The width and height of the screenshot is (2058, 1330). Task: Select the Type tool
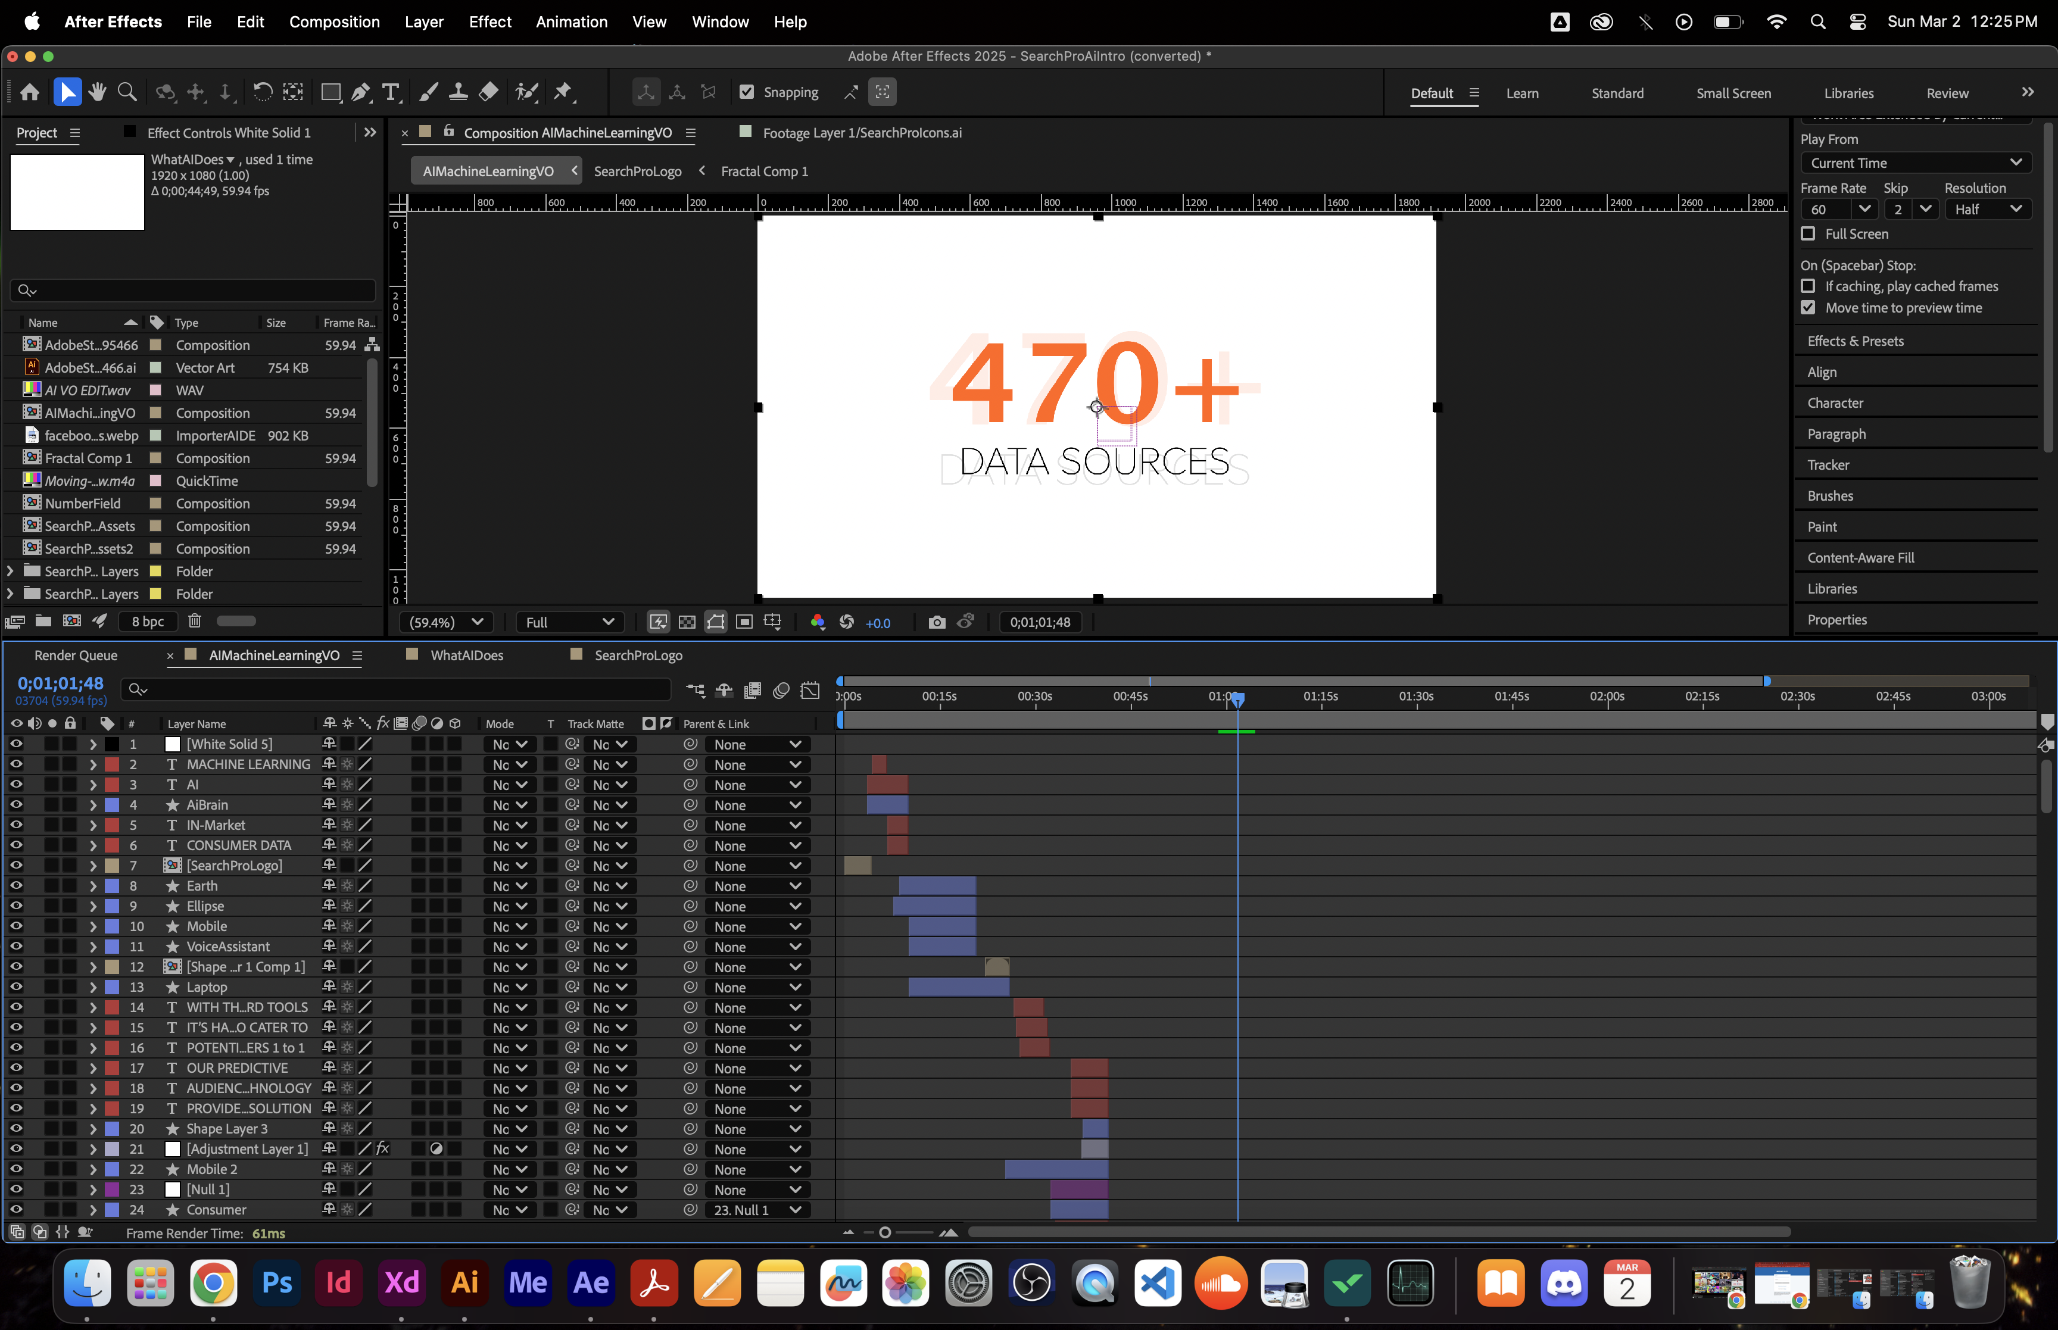point(391,92)
